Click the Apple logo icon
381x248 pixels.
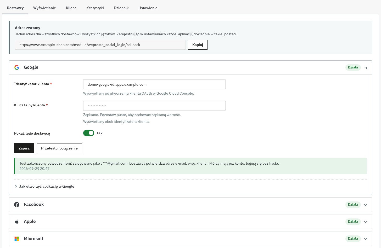[x=17, y=222]
